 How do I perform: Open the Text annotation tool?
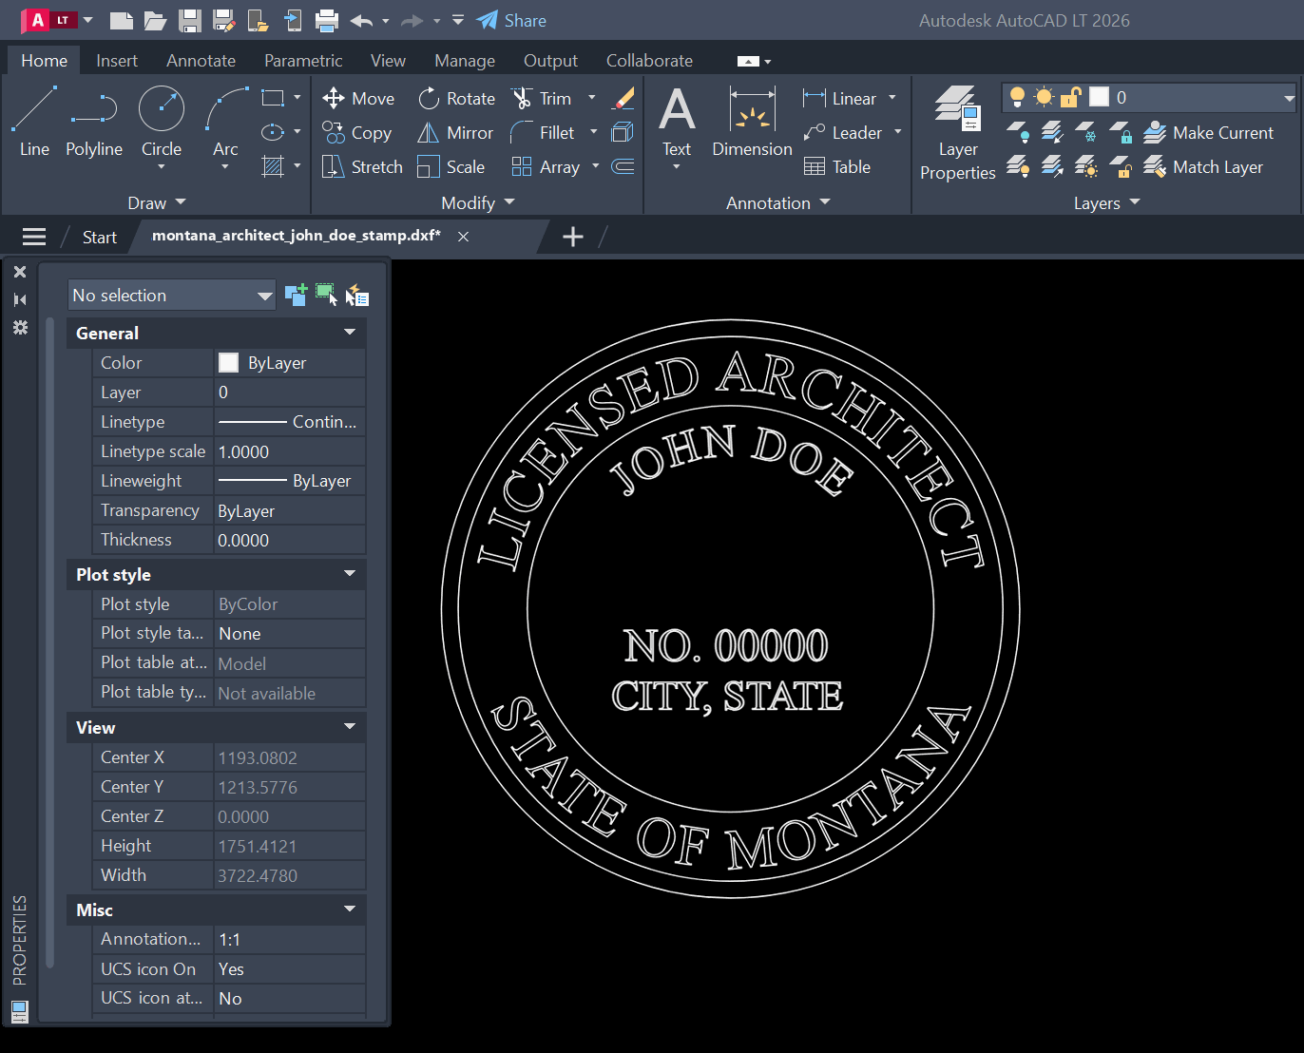[x=677, y=121]
